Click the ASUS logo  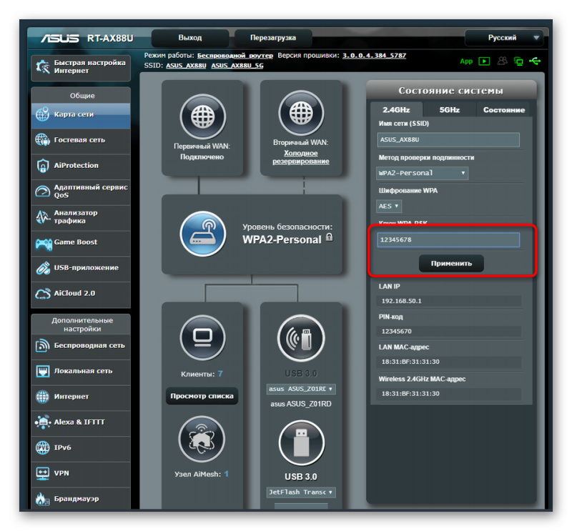(60, 39)
